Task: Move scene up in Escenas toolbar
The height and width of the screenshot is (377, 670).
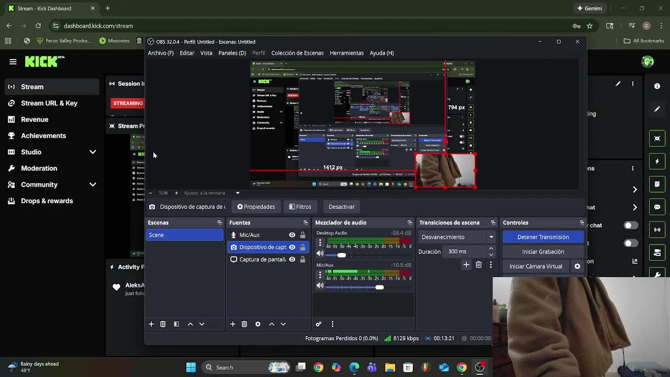Action: [190, 324]
